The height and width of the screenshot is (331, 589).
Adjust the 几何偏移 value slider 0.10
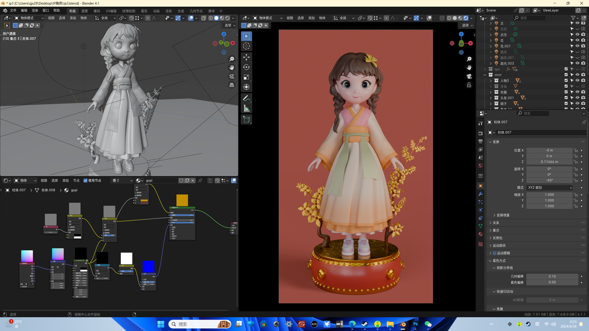pos(552,276)
